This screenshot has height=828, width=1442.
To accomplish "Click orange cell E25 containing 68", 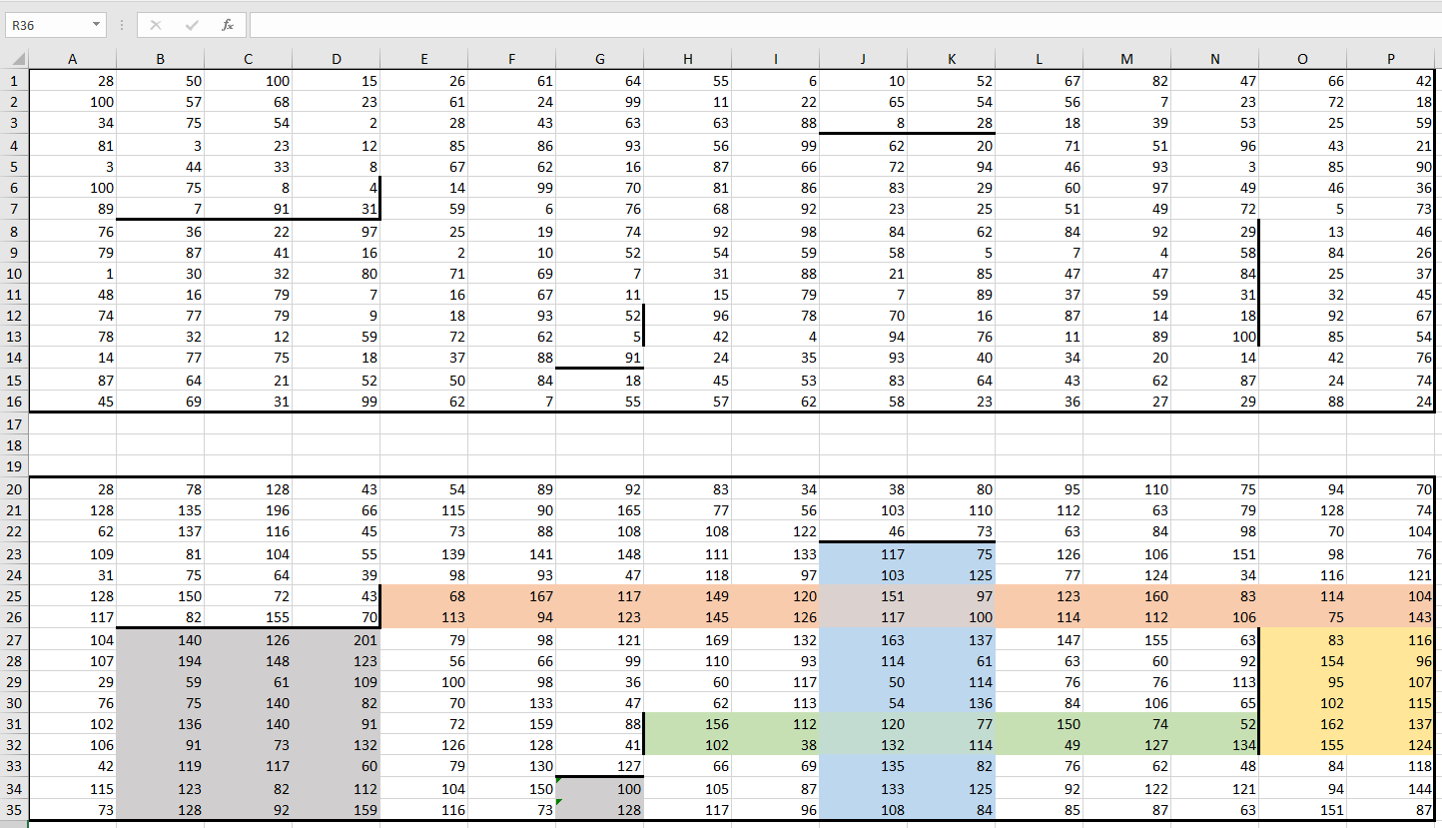I will pos(423,596).
